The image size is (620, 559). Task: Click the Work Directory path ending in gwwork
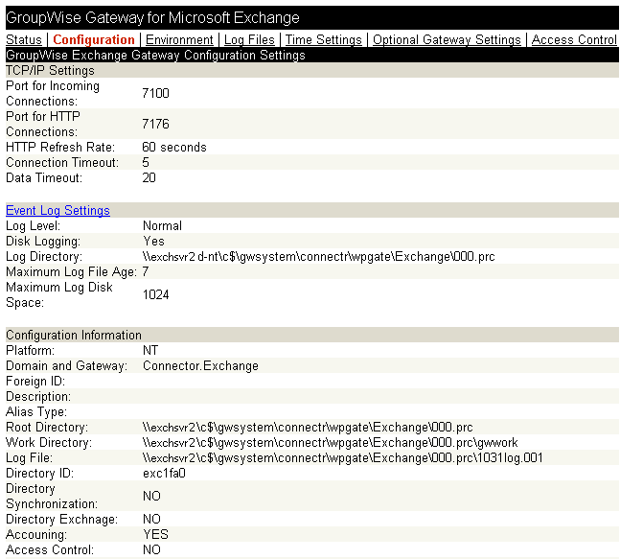click(331, 443)
